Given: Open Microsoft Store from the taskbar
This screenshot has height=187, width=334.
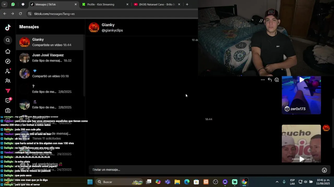Looking at the screenshot, I should [x=196, y=182].
